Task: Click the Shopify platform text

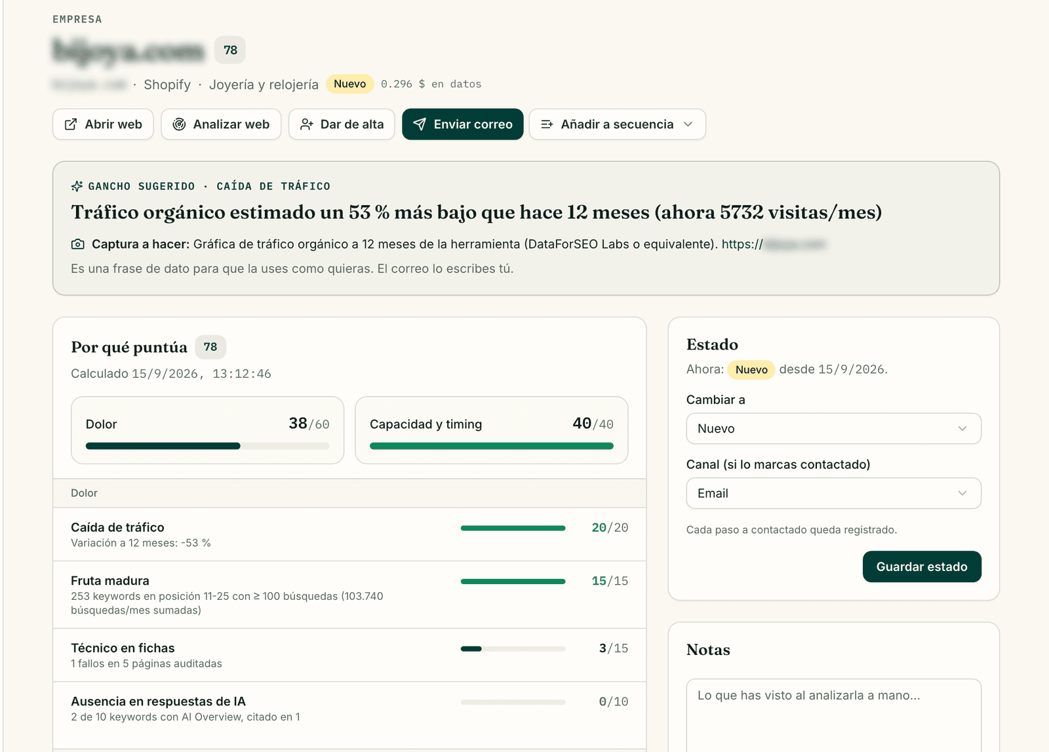Action: coord(167,85)
